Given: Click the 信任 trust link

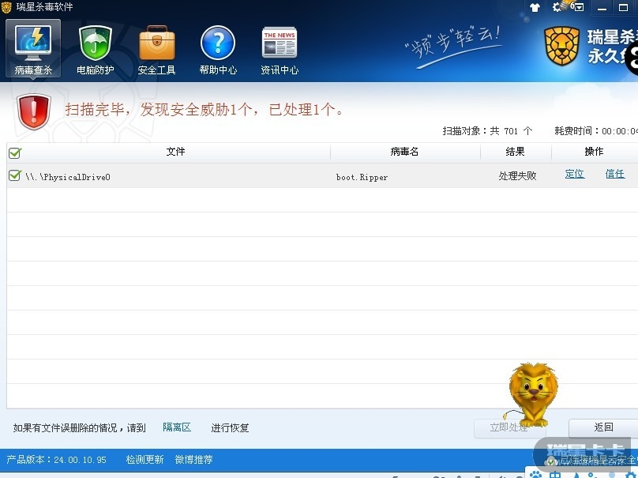Looking at the screenshot, I should pyautogui.click(x=615, y=175).
